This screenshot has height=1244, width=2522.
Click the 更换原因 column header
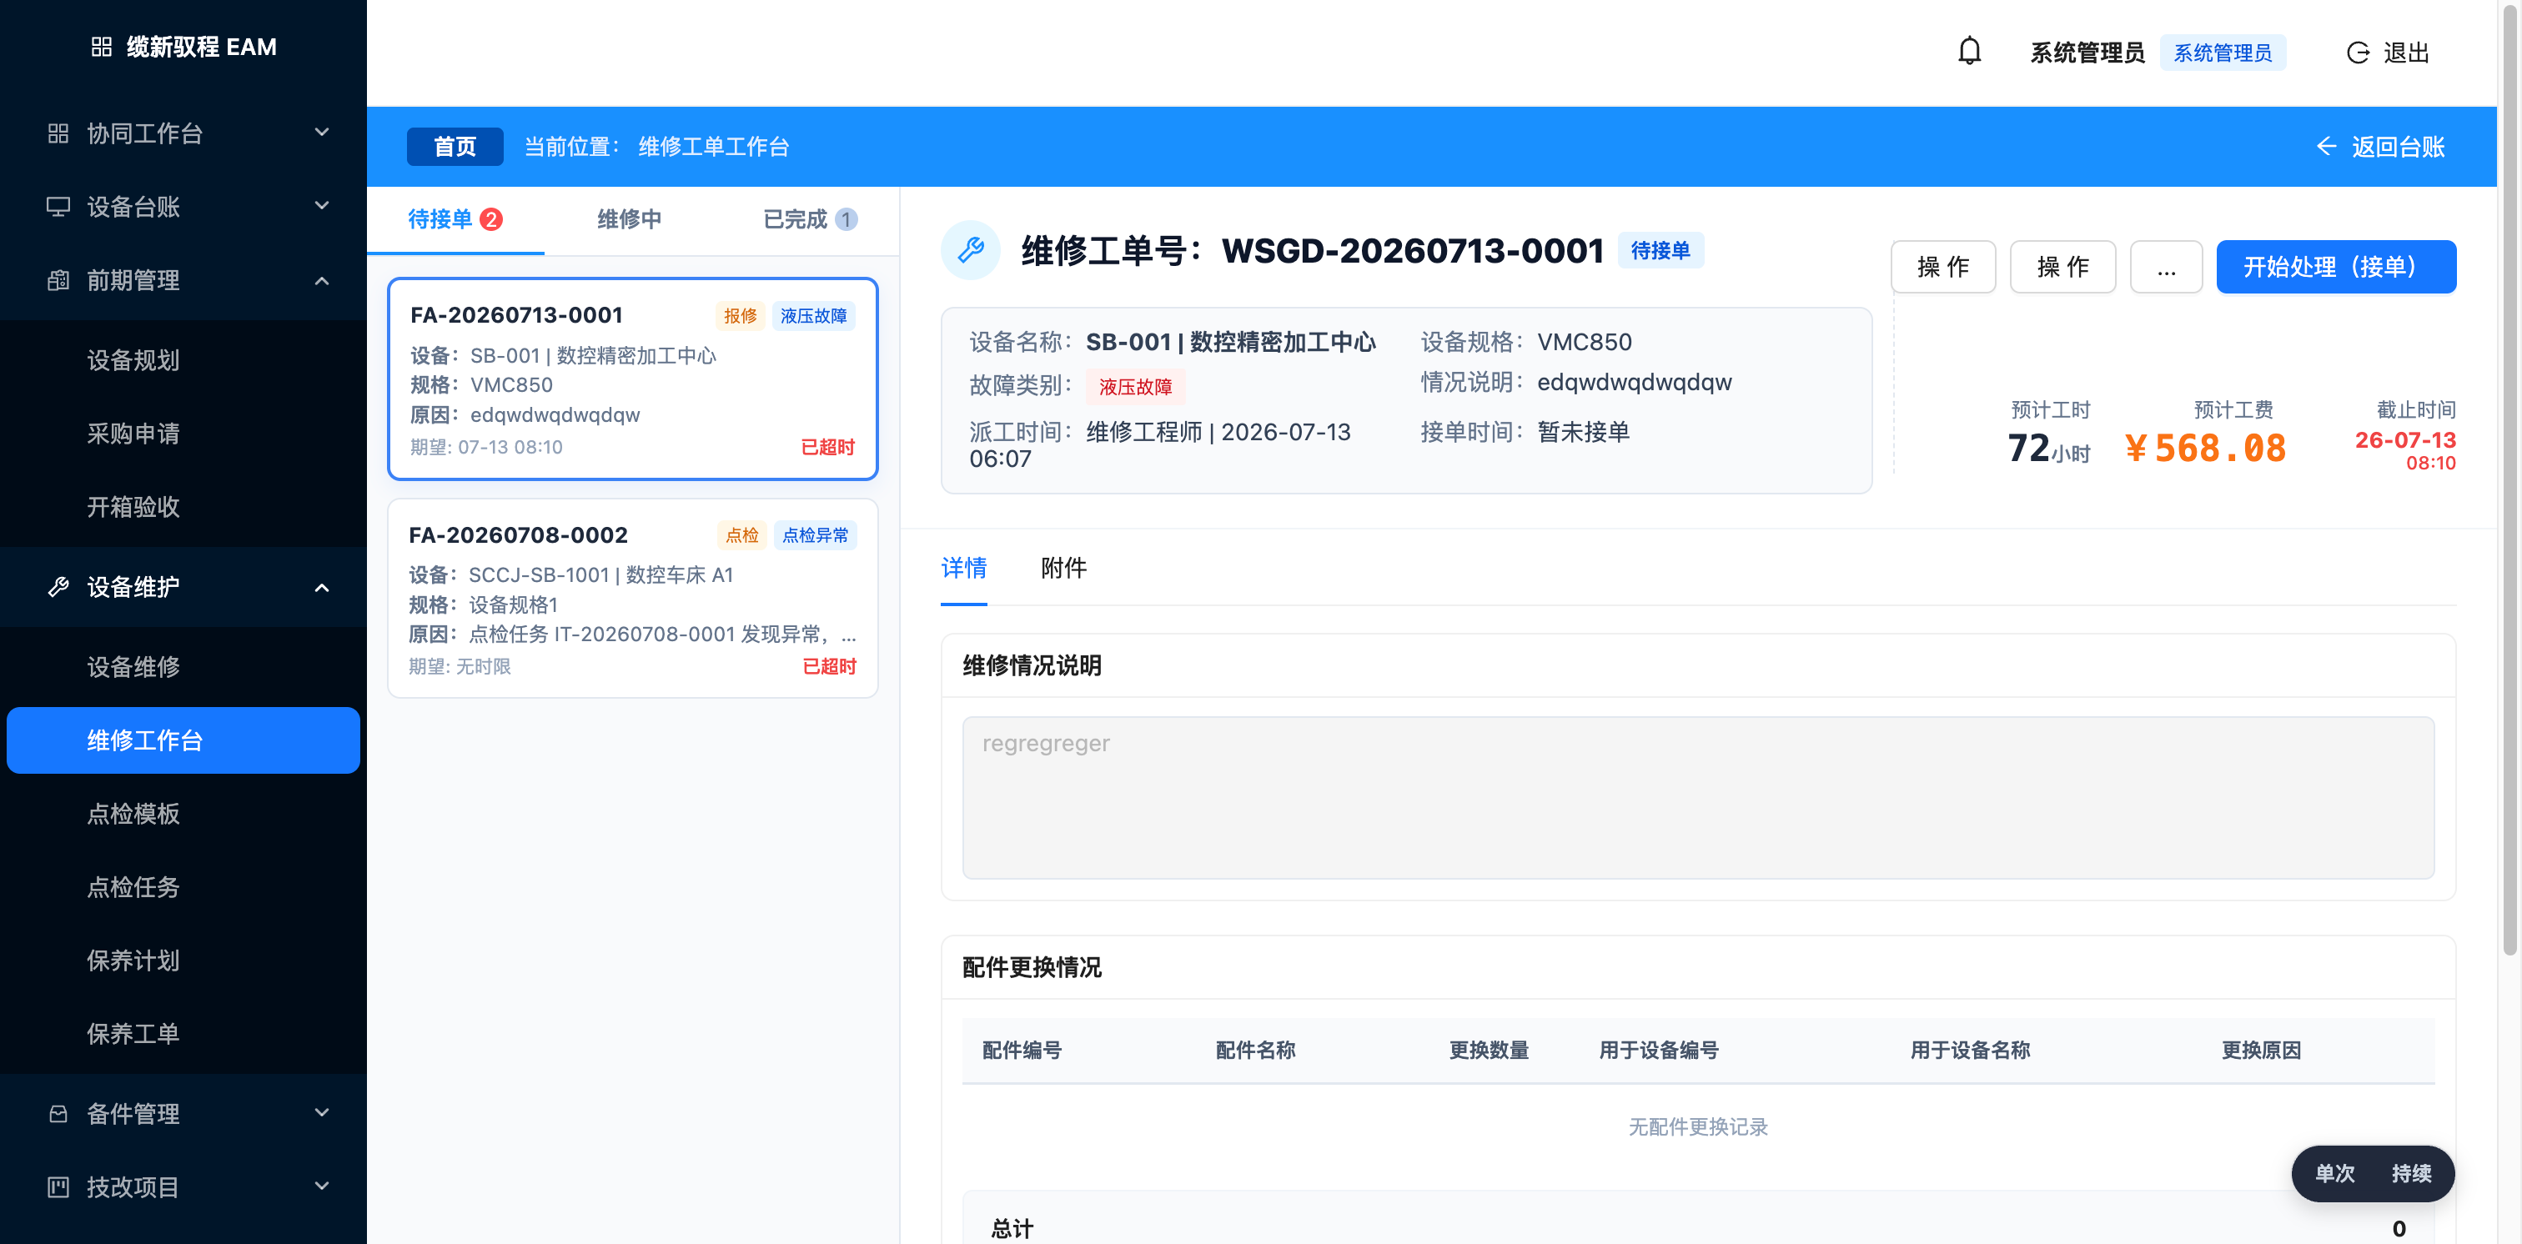tap(2262, 1051)
